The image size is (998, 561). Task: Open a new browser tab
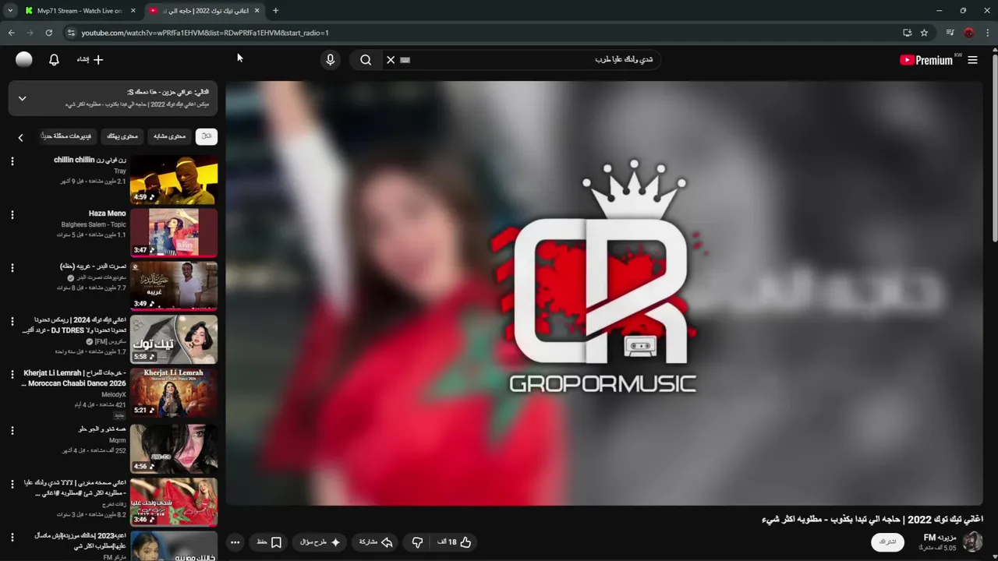275,11
